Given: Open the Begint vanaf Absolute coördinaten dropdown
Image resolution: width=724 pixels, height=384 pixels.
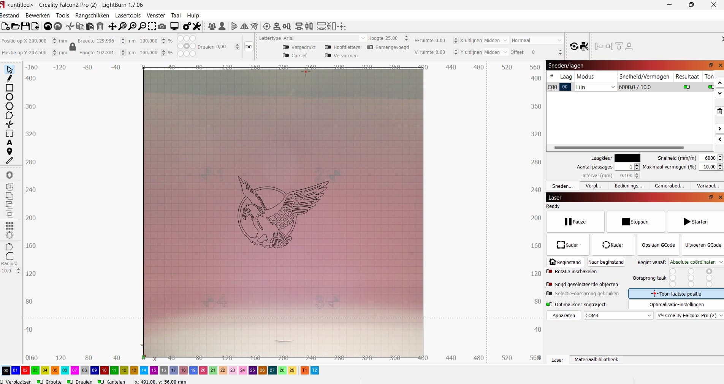Looking at the screenshot, I should [696, 262].
